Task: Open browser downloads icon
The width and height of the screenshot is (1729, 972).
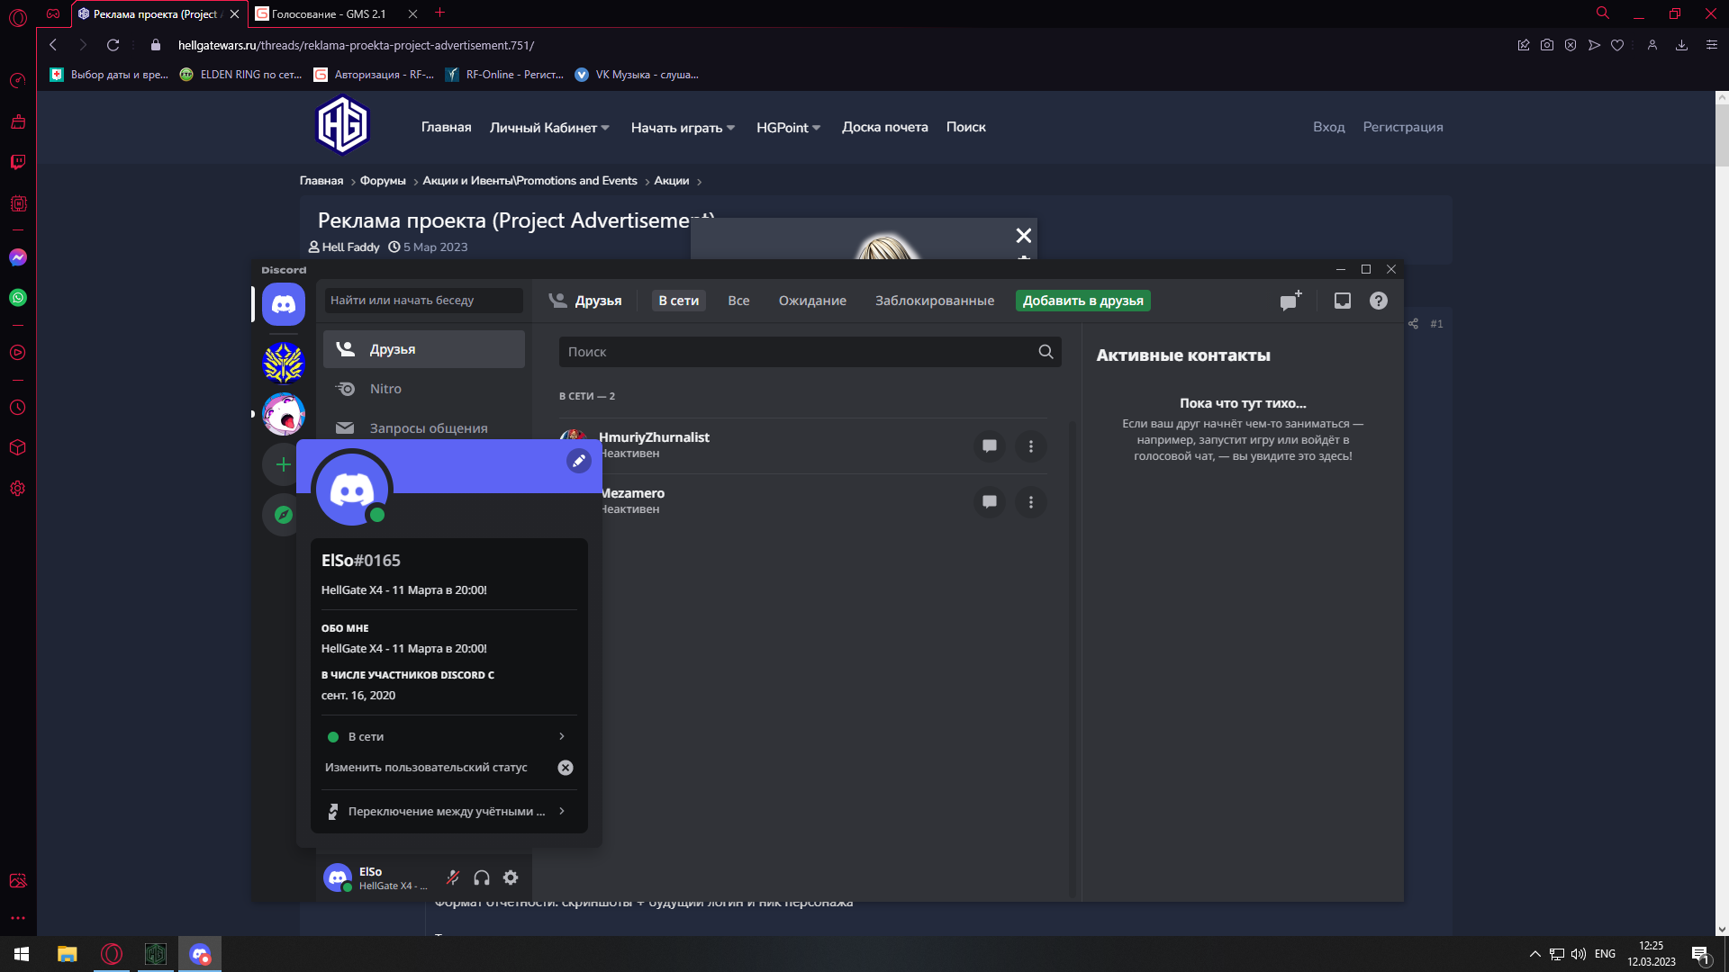Action: [1681, 45]
